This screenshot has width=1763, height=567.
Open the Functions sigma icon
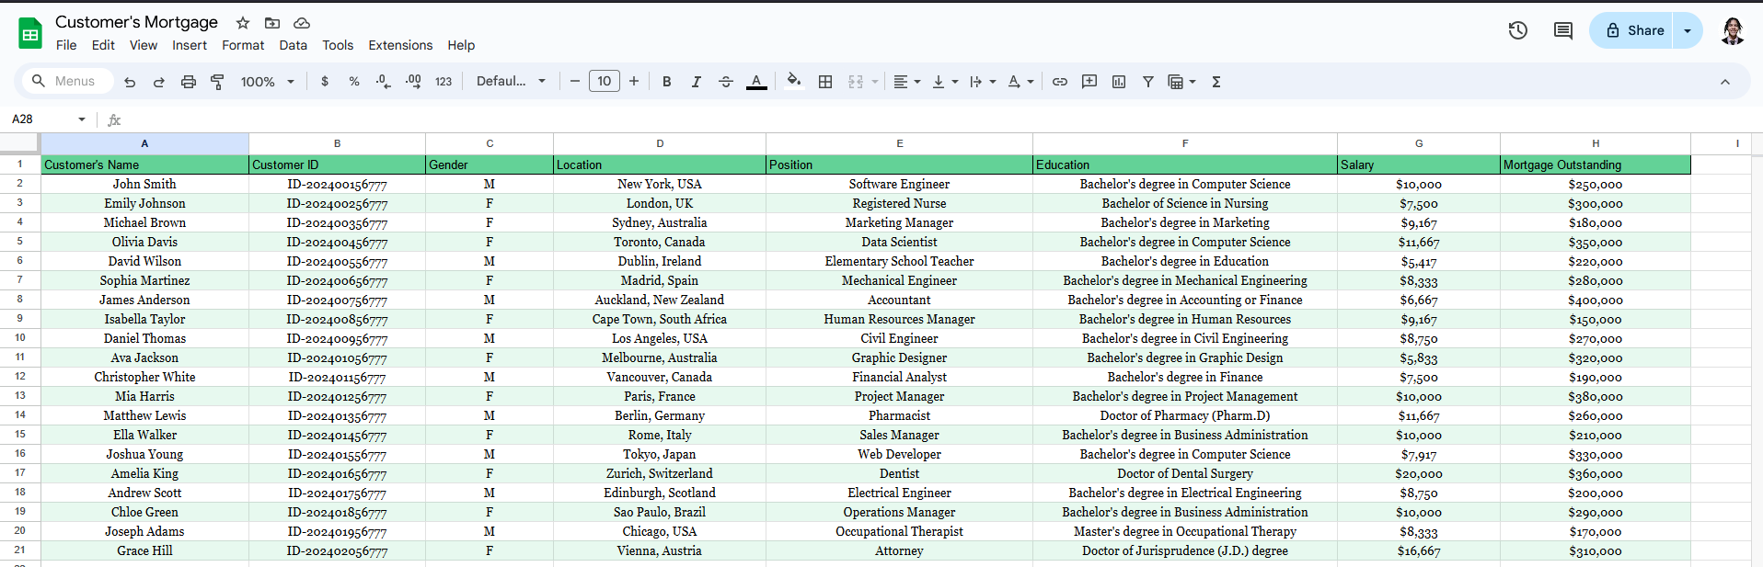(x=1216, y=82)
